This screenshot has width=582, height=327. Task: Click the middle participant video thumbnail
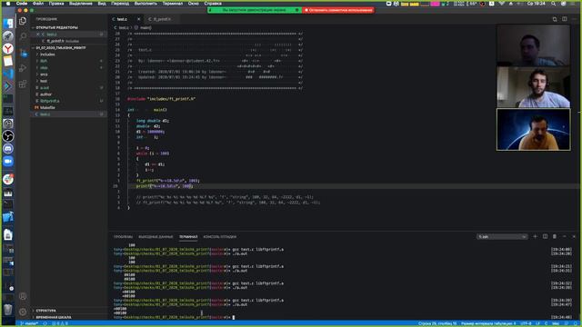[534, 87]
